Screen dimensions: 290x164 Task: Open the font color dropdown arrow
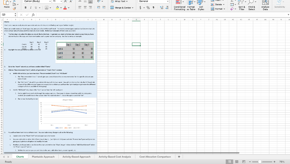coord(69,8)
